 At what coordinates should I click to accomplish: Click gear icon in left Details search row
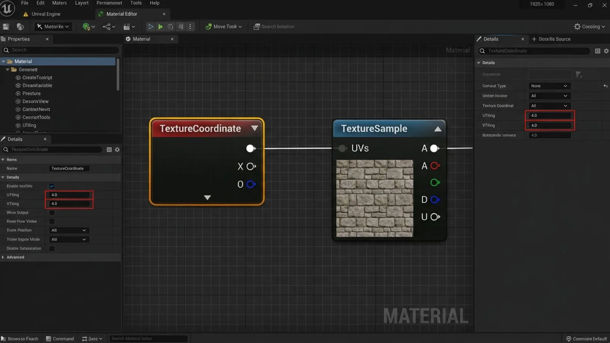click(117, 149)
